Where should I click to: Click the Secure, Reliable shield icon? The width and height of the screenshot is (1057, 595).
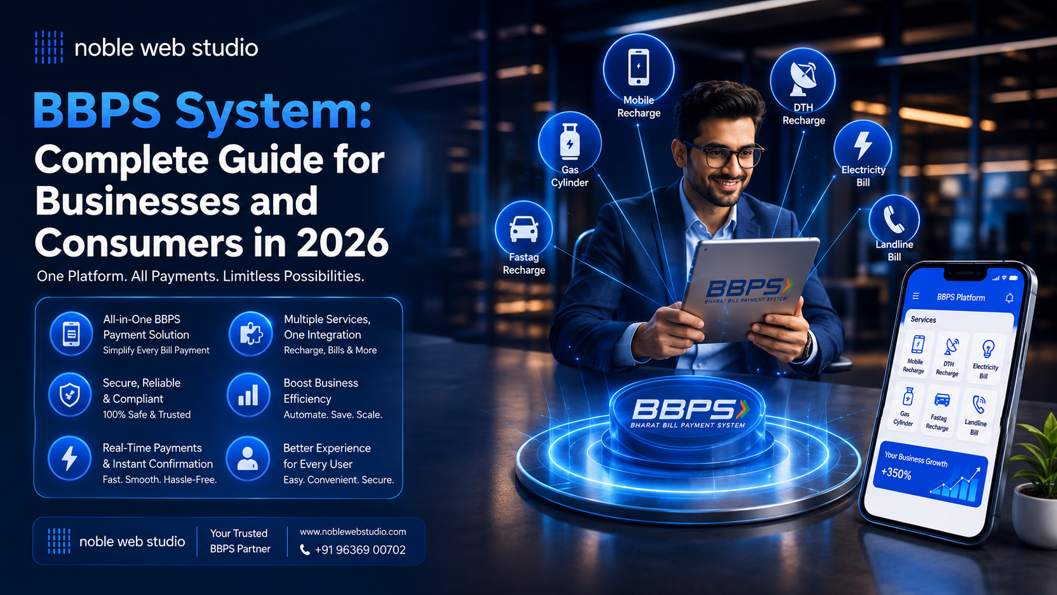(x=70, y=395)
